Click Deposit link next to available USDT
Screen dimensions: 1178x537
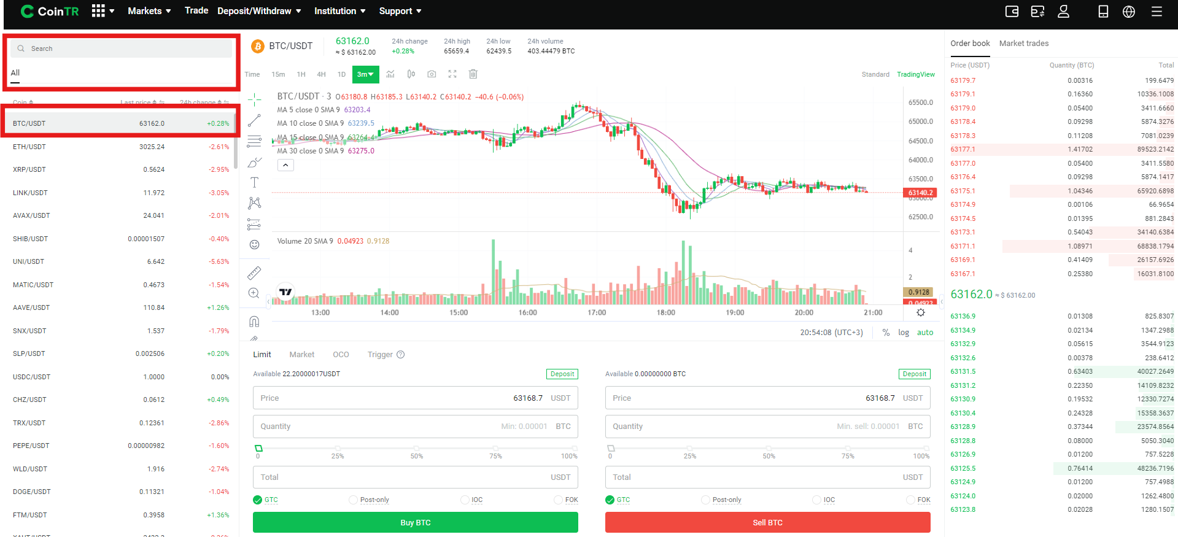(x=562, y=374)
